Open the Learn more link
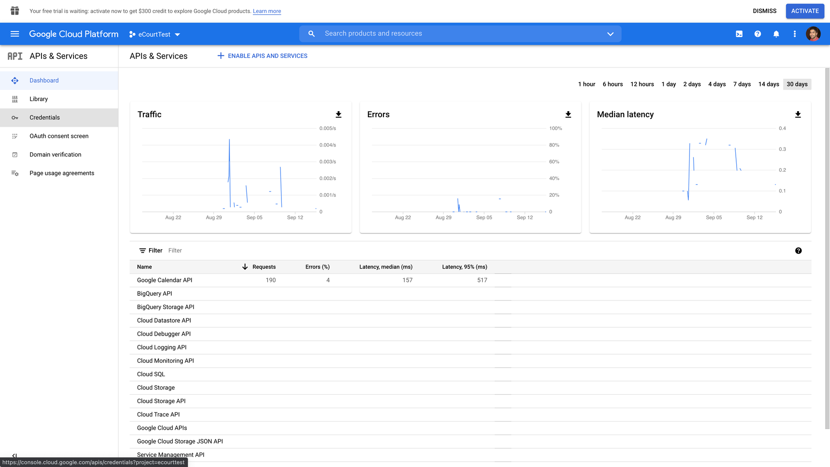This screenshot has height=467, width=830. coord(266,11)
